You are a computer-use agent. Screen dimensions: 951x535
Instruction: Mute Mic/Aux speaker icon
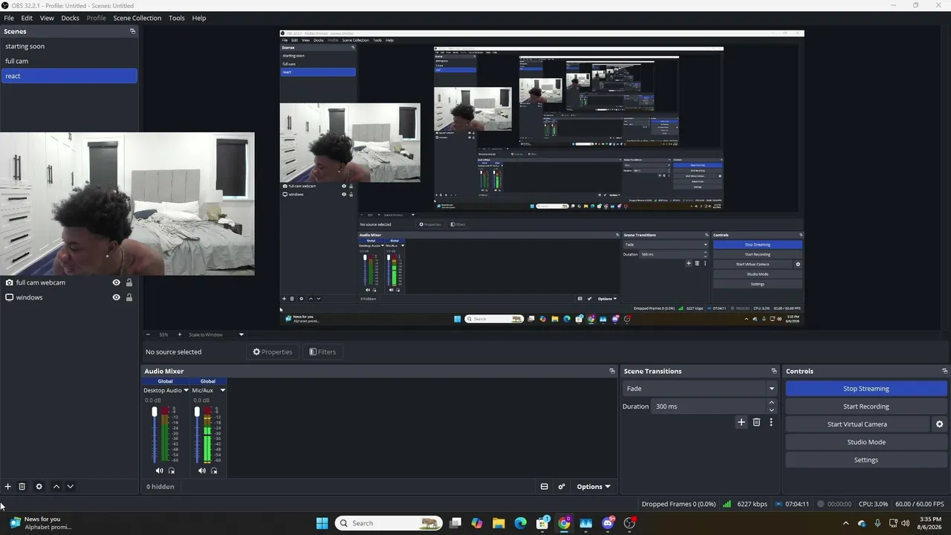pyautogui.click(x=201, y=470)
